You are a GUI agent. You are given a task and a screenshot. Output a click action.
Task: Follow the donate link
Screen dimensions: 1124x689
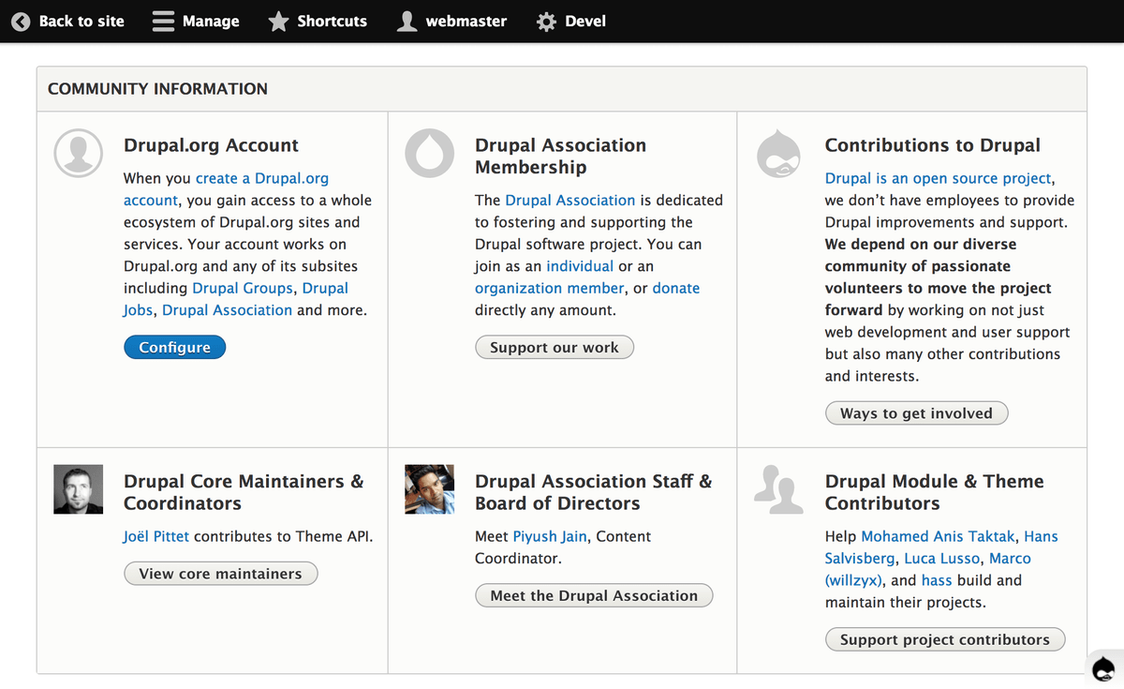[x=676, y=289]
